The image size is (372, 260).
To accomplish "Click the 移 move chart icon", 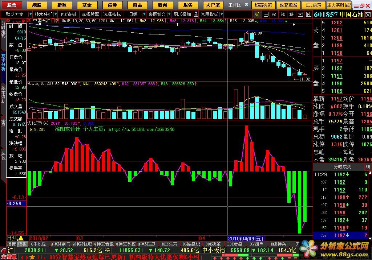I will tap(292, 14).
